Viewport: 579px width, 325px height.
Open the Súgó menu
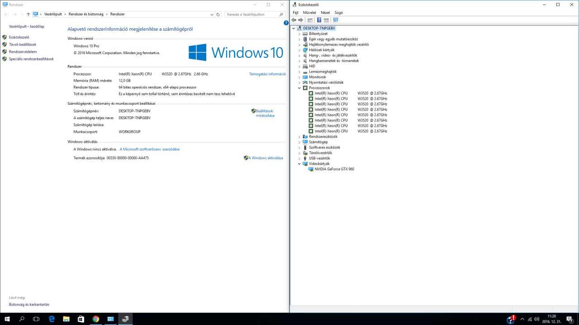point(339,13)
